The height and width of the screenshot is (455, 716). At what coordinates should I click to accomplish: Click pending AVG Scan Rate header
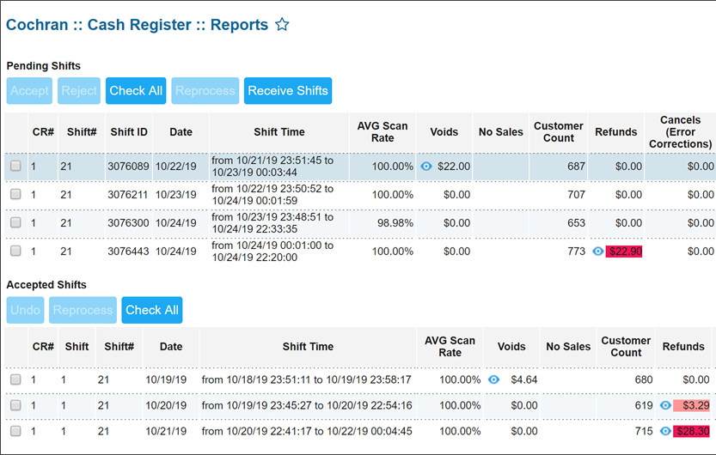(382, 131)
